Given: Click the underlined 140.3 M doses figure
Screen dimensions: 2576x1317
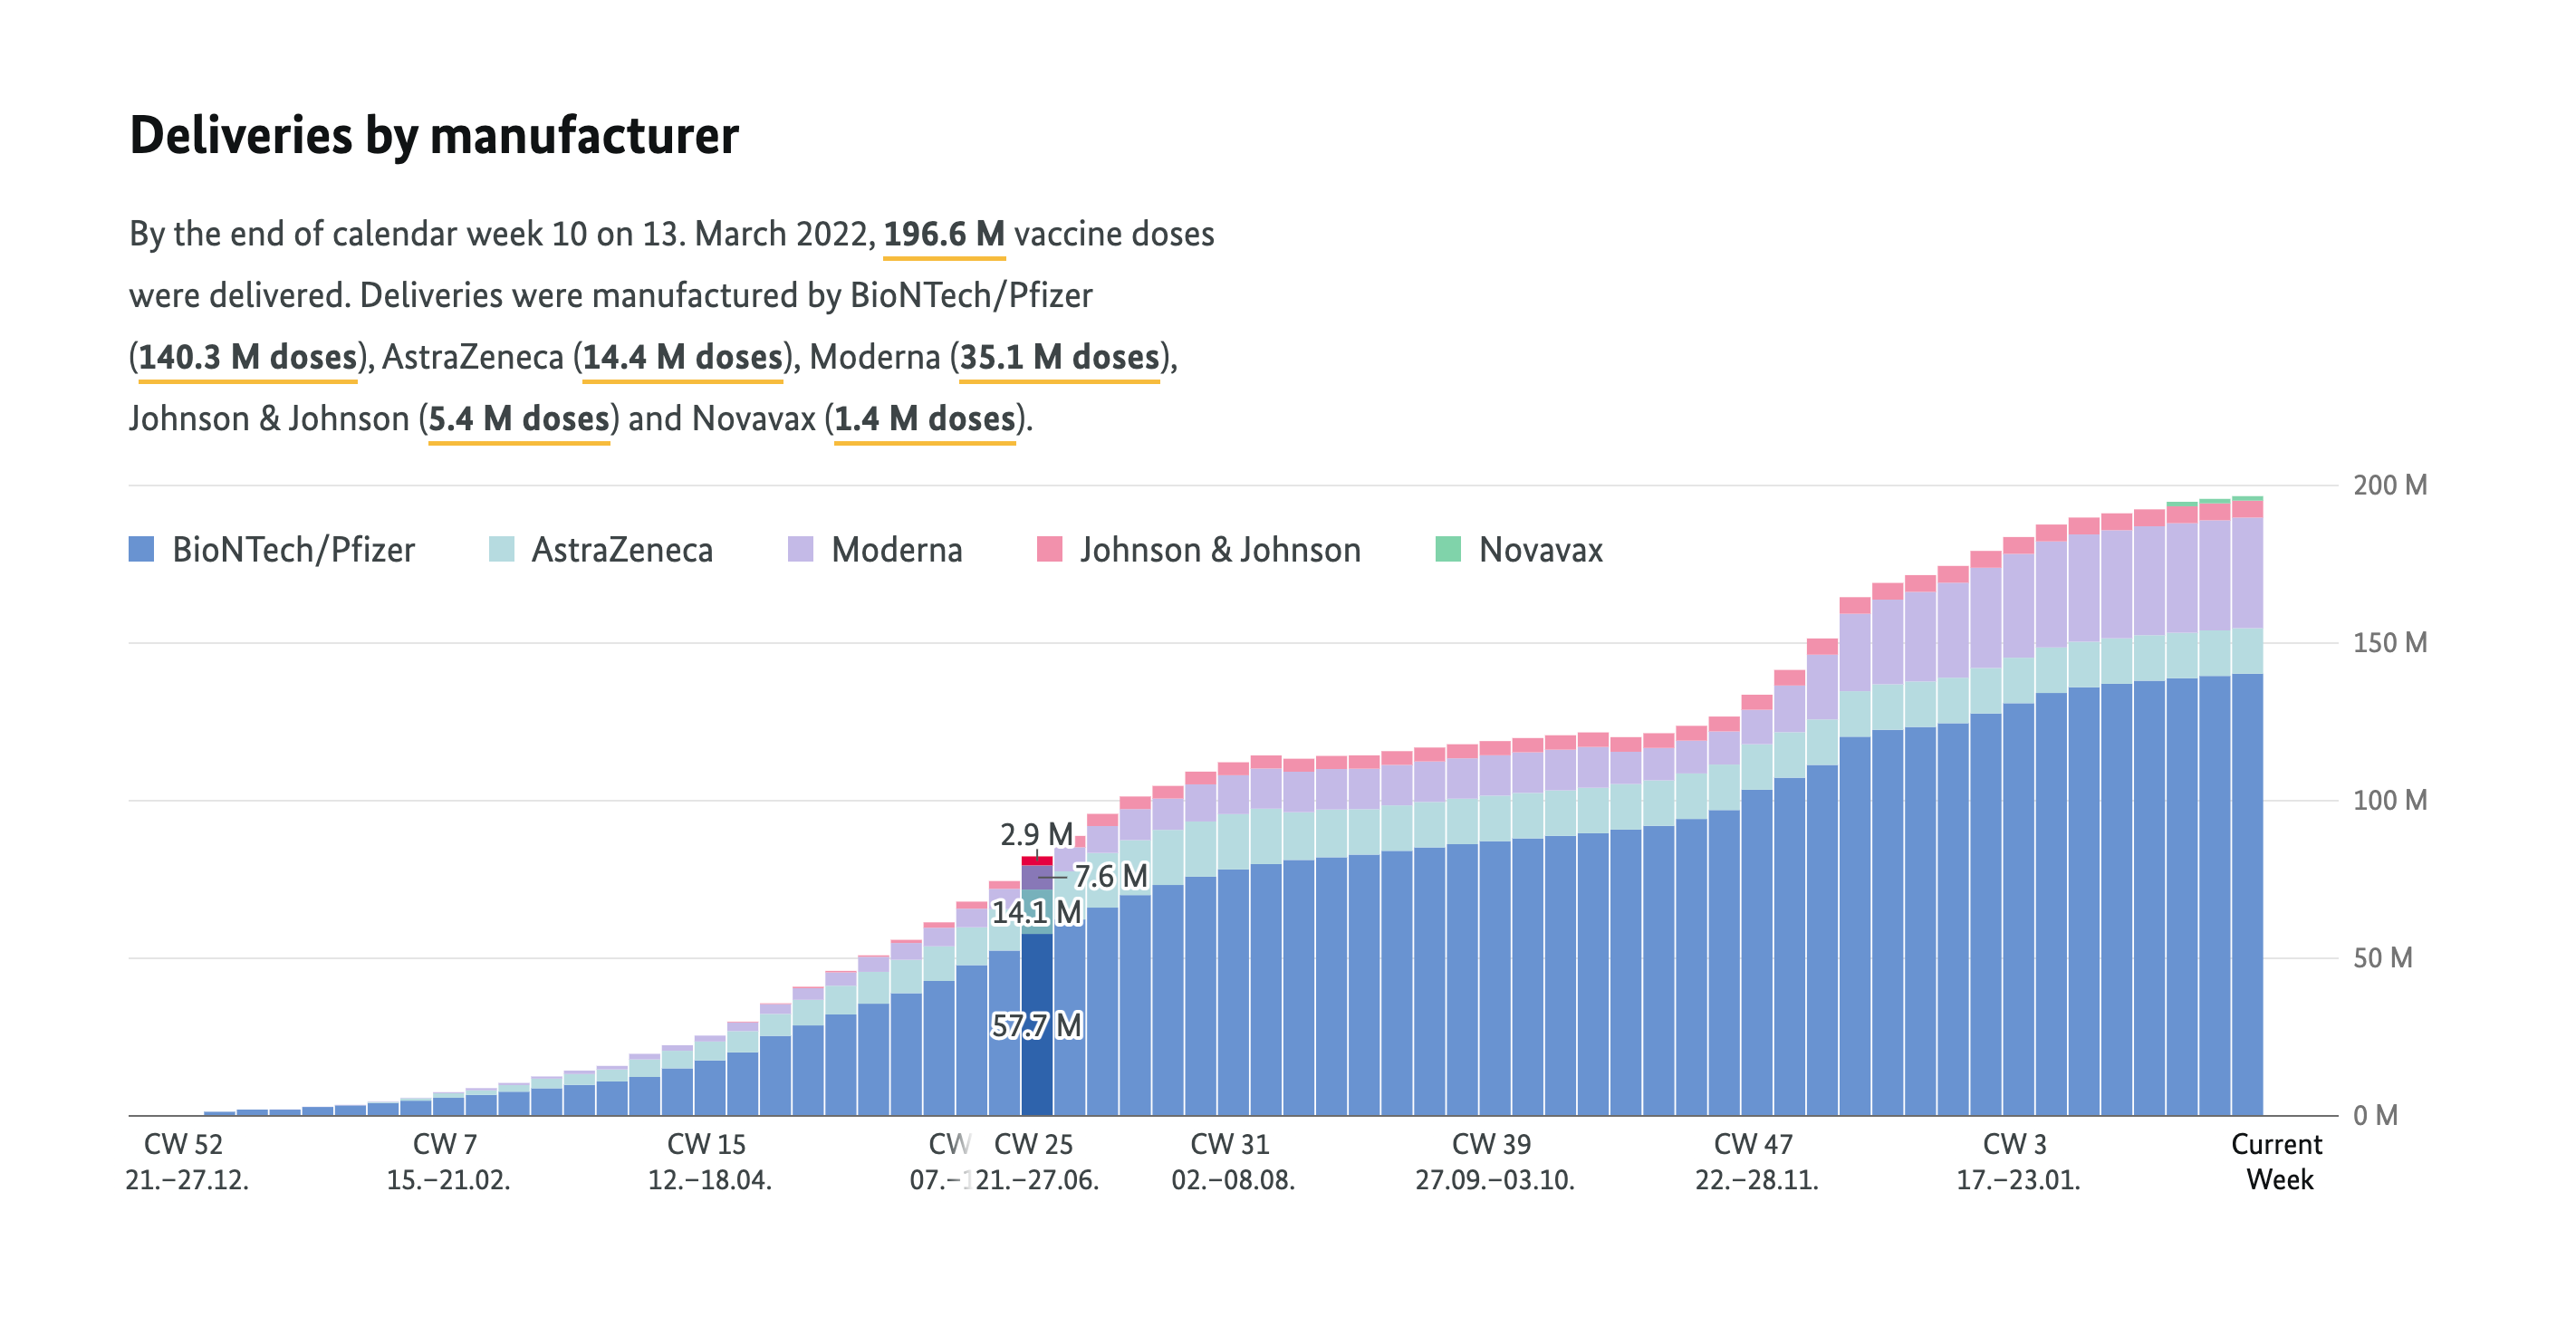Looking at the screenshot, I should [247, 357].
